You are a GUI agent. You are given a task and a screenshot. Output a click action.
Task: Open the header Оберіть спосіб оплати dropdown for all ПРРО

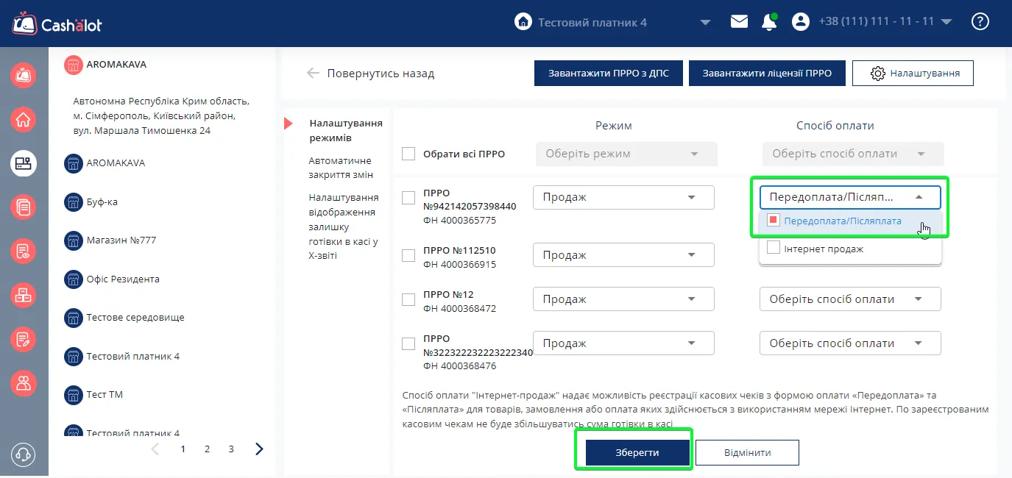(x=853, y=154)
